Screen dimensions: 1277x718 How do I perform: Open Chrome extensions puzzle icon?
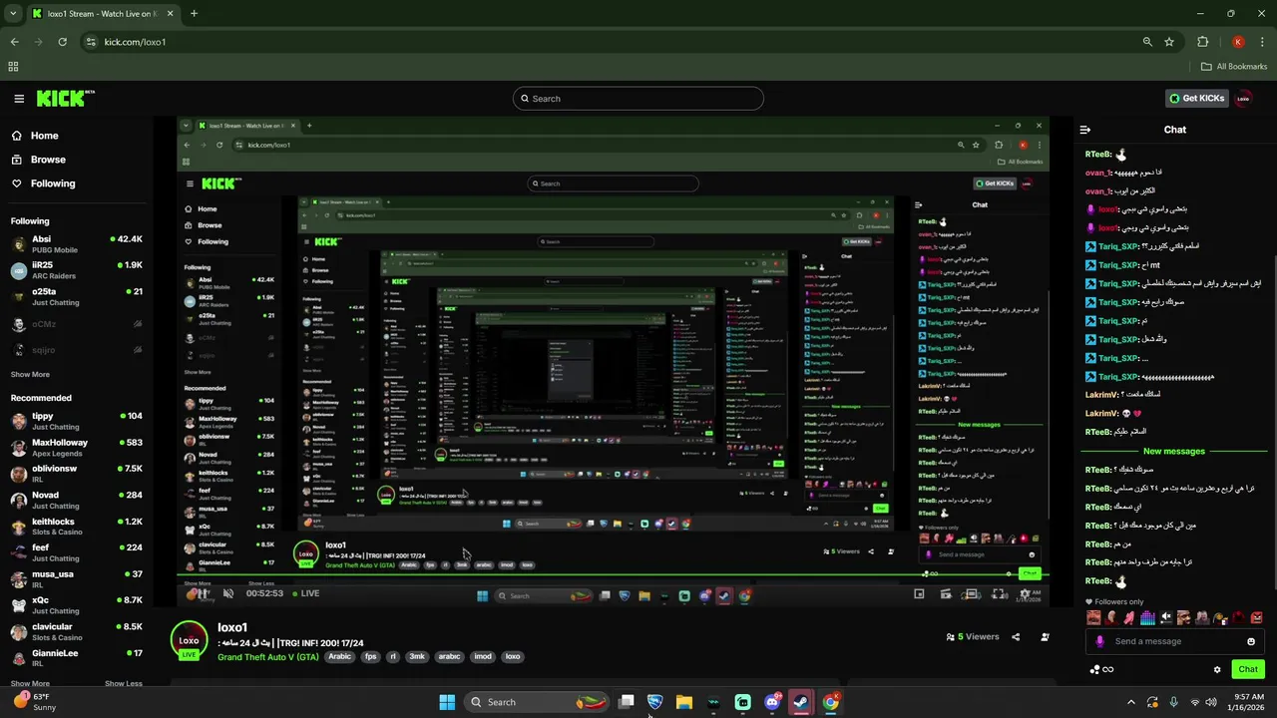click(x=1202, y=42)
